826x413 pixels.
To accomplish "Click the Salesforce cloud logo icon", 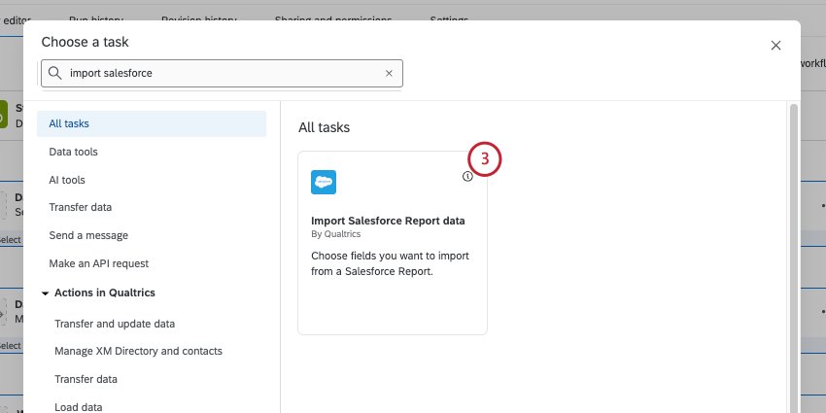I will [323, 182].
